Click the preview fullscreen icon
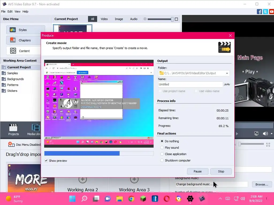Screen dimensions: 274x205 tap(256, 133)
